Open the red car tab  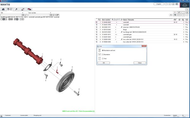29,9
